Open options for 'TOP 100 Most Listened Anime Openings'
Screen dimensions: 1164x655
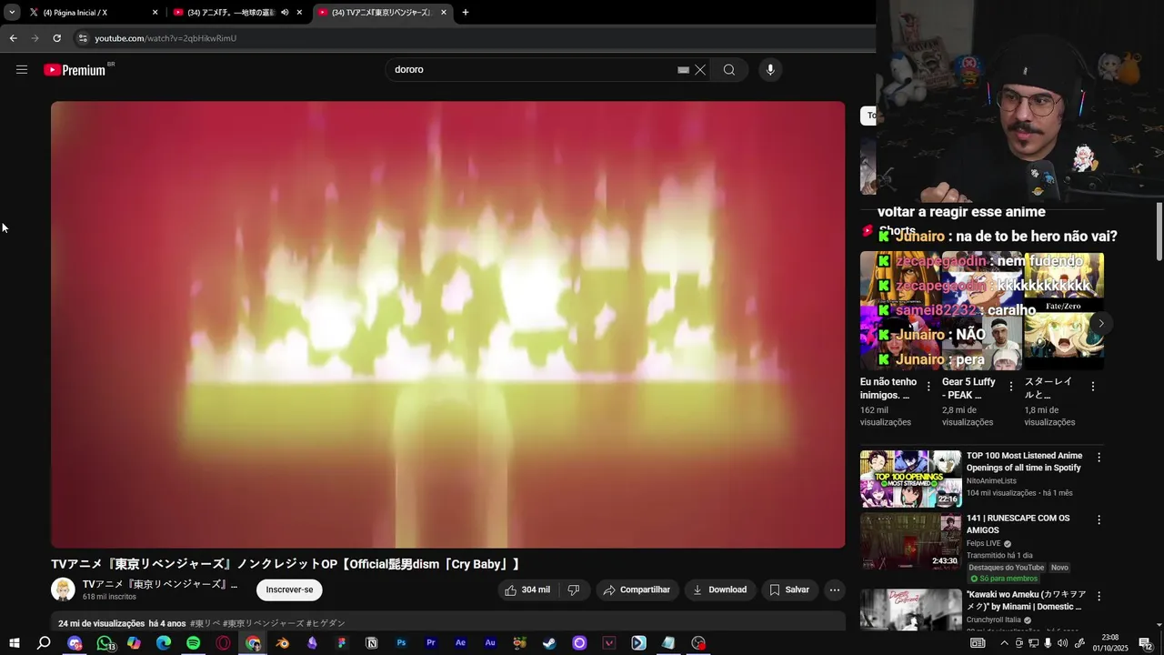click(x=1099, y=458)
